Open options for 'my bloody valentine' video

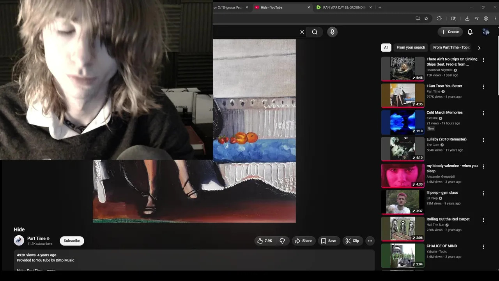coord(483,167)
